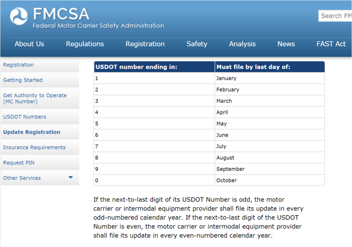Viewport: 352px width, 247px height.
Task: Open the USDOT Numbers page
Action: pyautogui.click(x=24, y=117)
